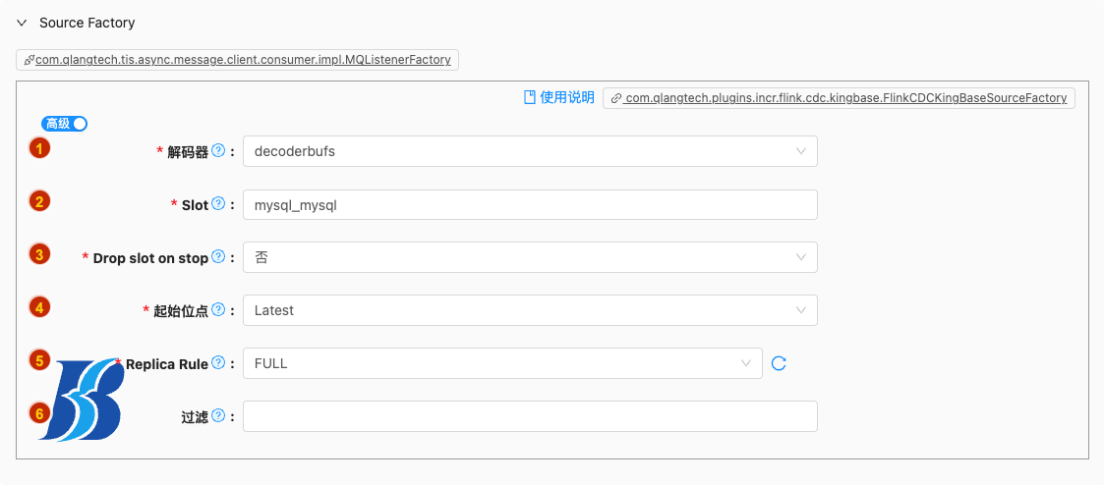The image size is (1104, 485).
Task: Open the Drop slot on stop dropdown
Action: 530,257
